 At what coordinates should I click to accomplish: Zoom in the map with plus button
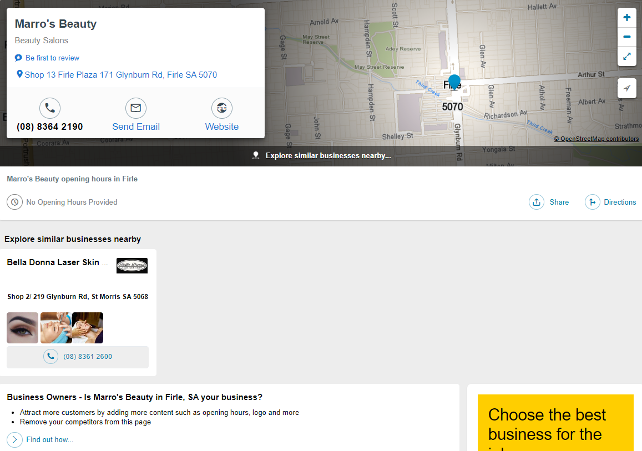pyautogui.click(x=627, y=18)
